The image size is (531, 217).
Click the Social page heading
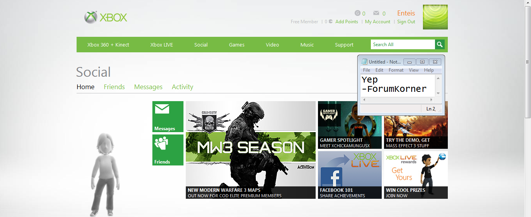(93, 72)
